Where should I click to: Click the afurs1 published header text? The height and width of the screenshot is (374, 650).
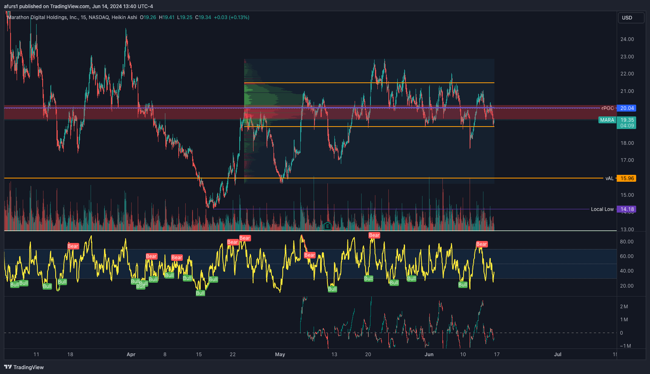[78, 6]
